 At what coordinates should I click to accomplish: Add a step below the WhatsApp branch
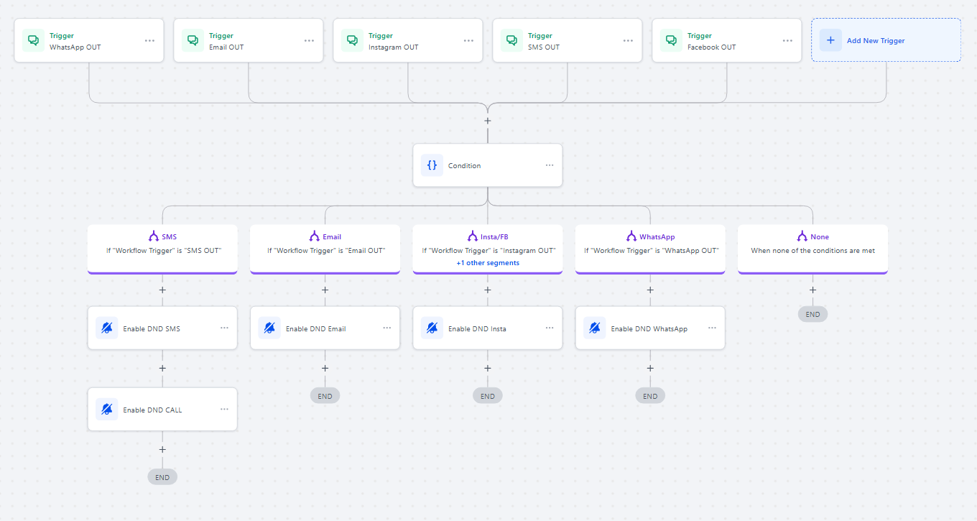[650, 290]
